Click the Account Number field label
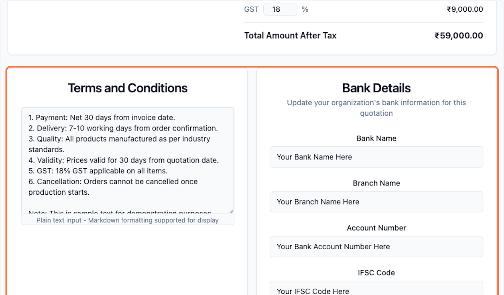 pyautogui.click(x=376, y=228)
